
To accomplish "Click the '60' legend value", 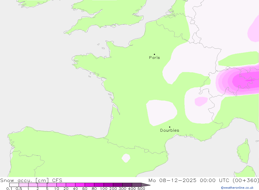I will [x=85, y=188].
